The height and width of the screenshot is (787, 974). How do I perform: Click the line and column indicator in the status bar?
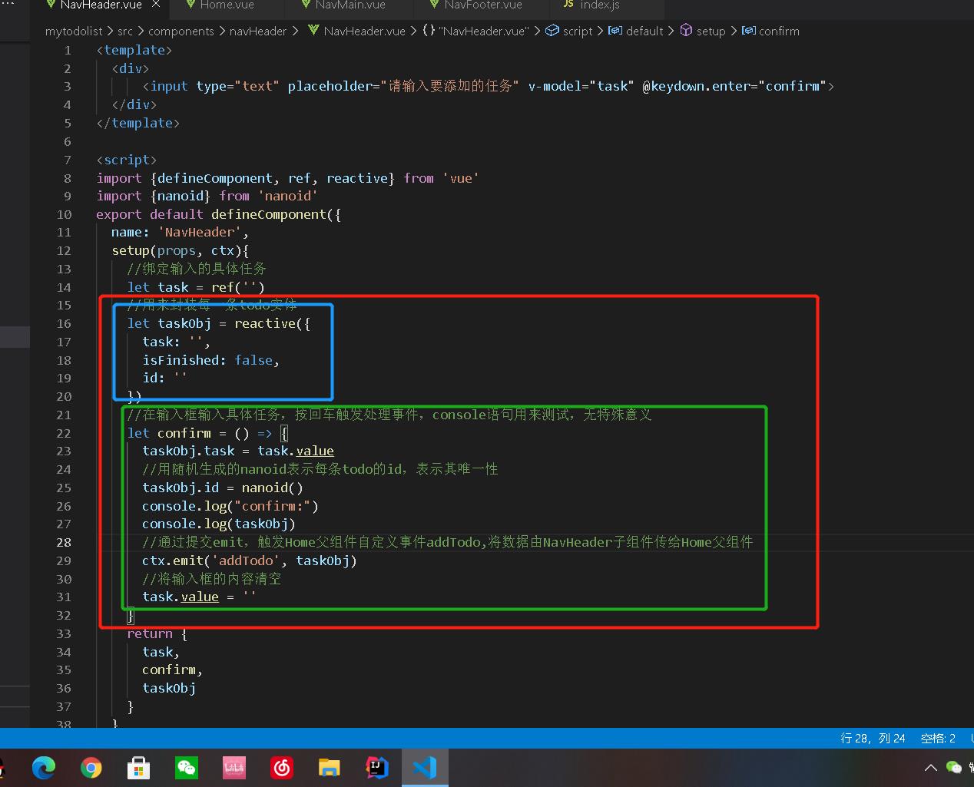pyautogui.click(x=873, y=738)
